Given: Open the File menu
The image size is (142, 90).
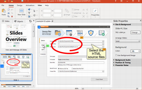Looking at the screenshot, I should tap(3, 5).
